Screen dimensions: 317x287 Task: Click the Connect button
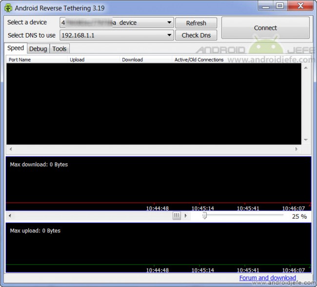265,28
